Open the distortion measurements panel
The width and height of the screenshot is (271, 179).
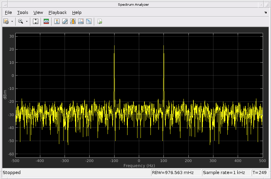tap(81, 21)
